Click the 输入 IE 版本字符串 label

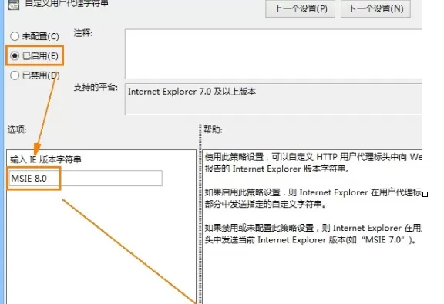coord(45,159)
